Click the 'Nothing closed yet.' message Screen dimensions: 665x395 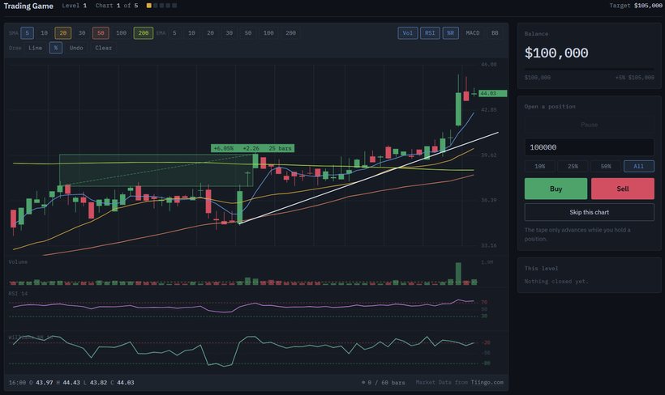pos(556,281)
